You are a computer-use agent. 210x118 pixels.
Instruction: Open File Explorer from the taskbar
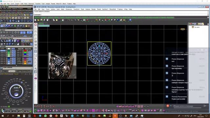[19, 116]
